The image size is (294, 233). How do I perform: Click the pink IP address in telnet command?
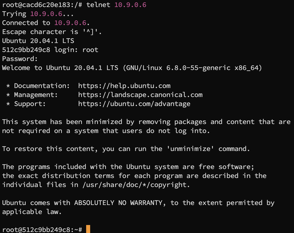coord(130,5)
